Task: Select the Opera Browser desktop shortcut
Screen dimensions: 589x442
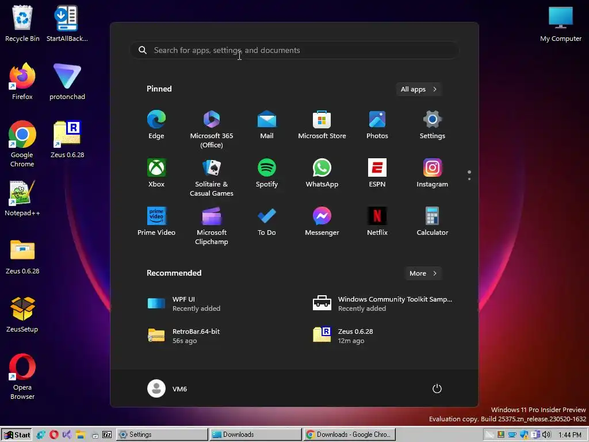Action: [x=22, y=377]
